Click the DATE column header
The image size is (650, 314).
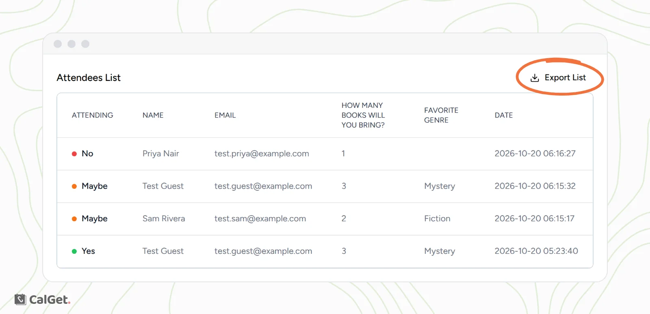504,115
